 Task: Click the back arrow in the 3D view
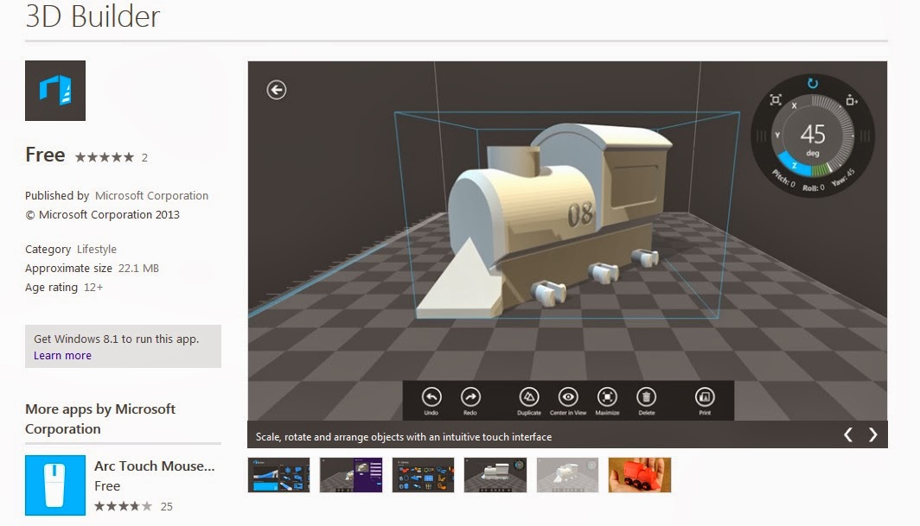click(276, 89)
